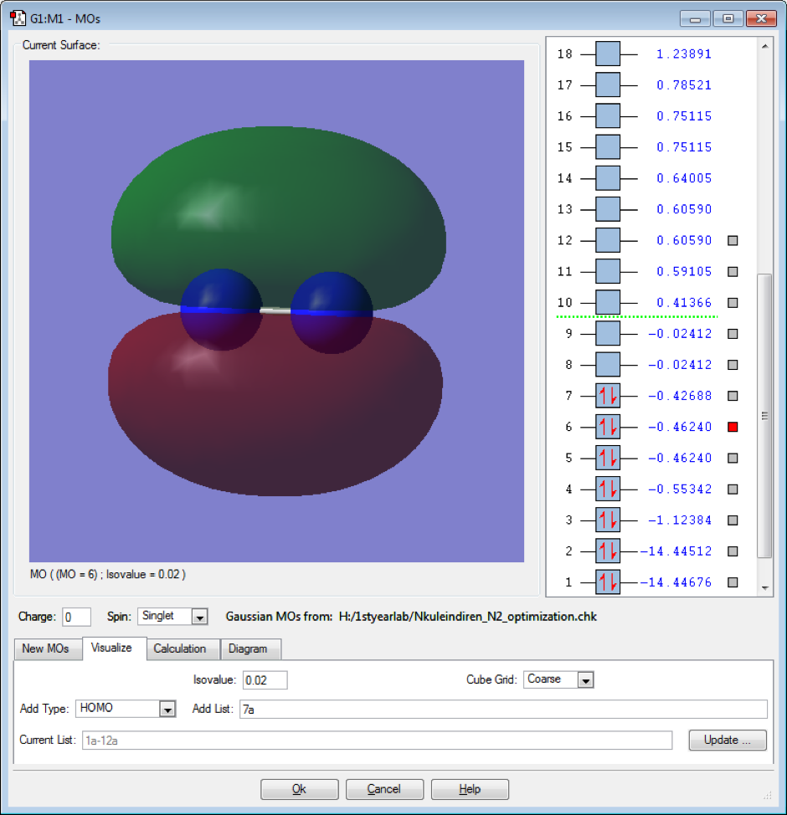787x815 pixels.
Task: Click the orbital list scroll-down arrow
Action: (x=764, y=588)
